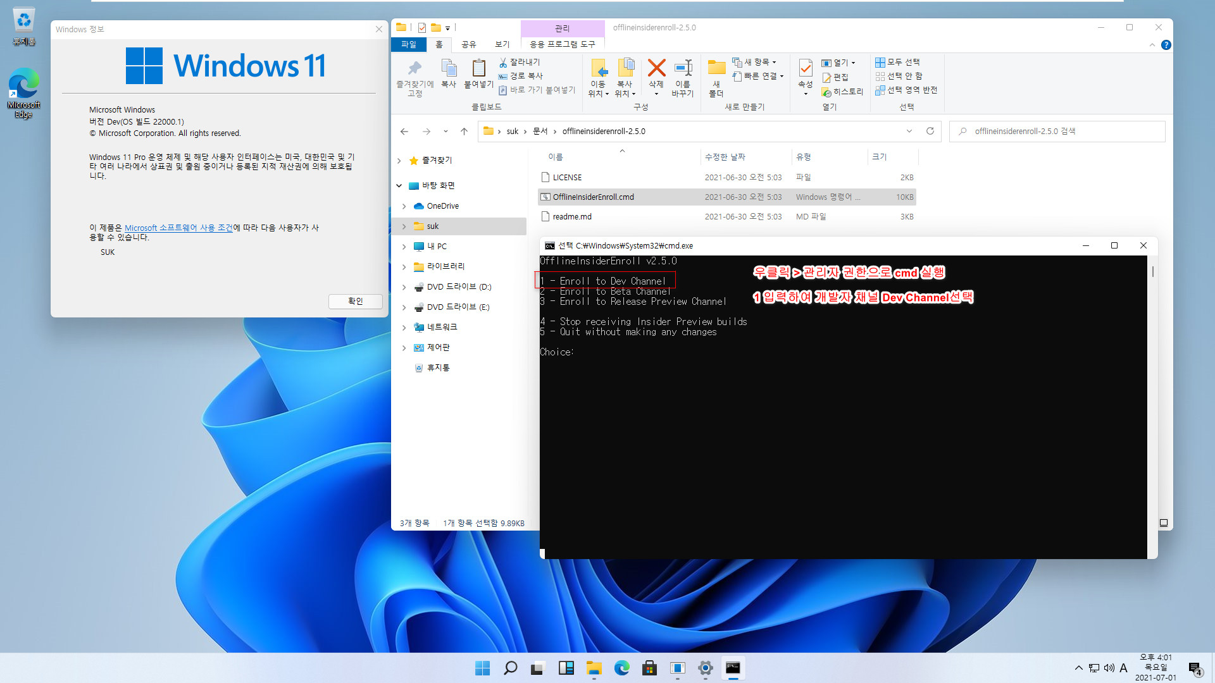The width and height of the screenshot is (1215, 683).
Task: Open the Move to (이동 위치) dropdown
Action: click(598, 94)
